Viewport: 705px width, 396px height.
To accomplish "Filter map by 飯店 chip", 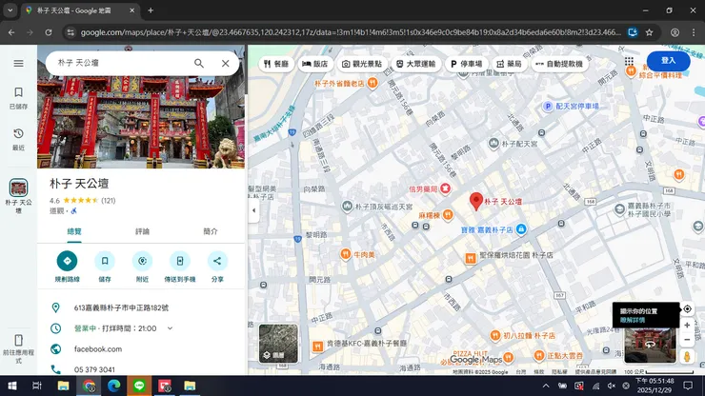I will click(314, 64).
